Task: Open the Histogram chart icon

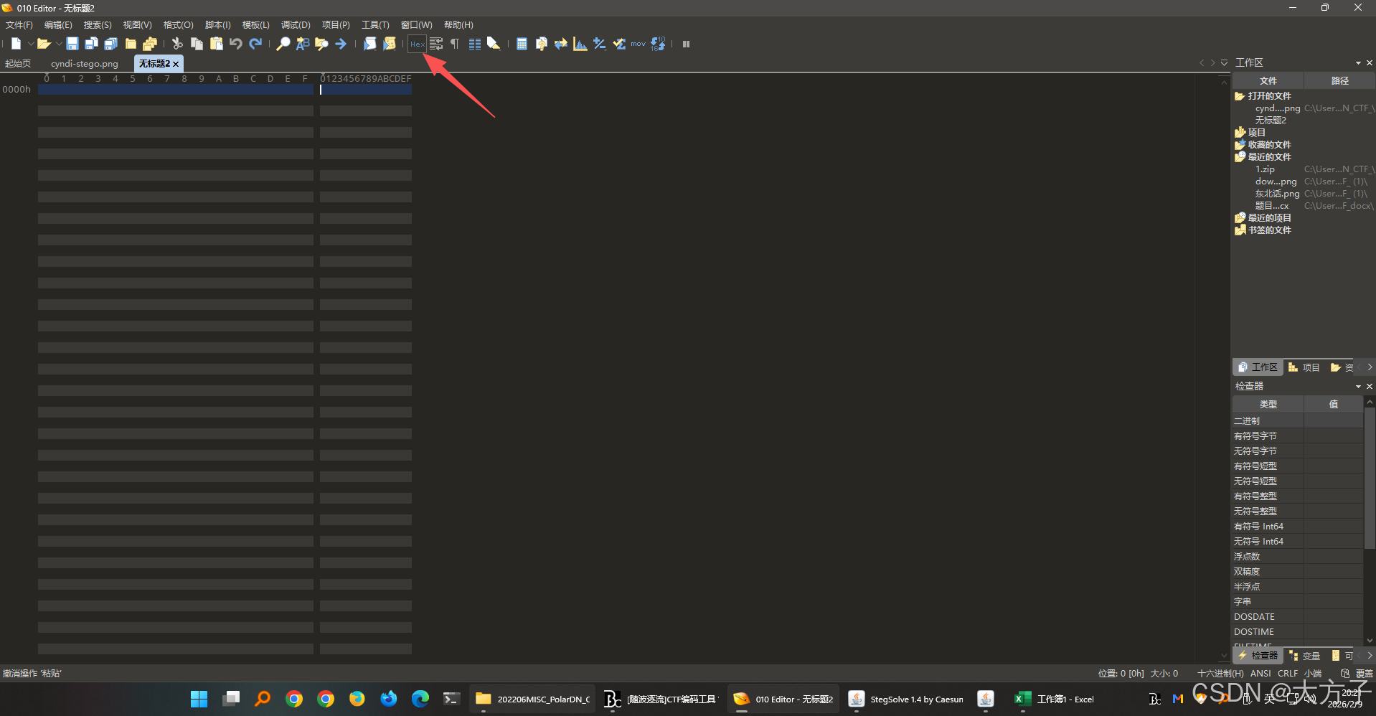Action: click(x=580, y=44)
